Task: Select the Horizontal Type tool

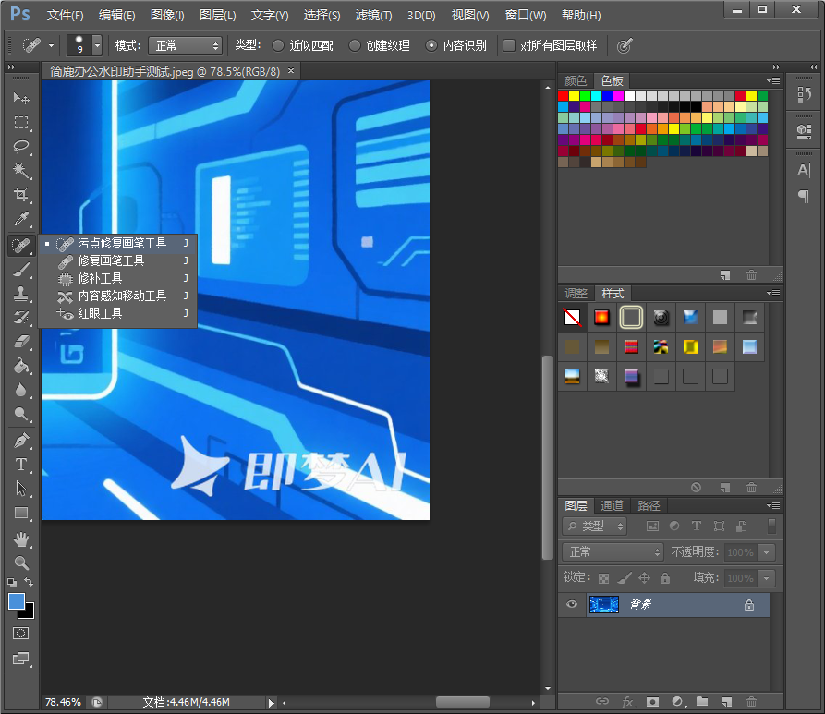Action: (21, 463)
